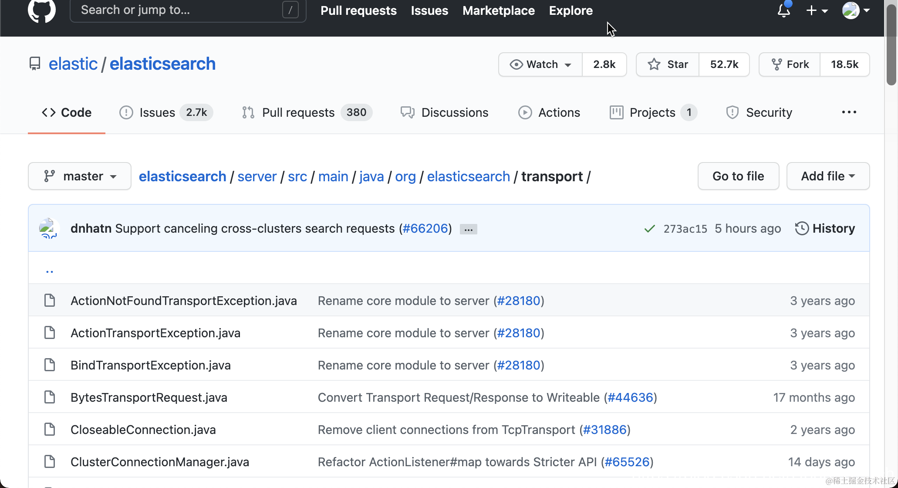Viewport: 898px width, 488px height.
Task: Open #44636 in the BytesTransportRequest row
Action: [x=631, y=397]
